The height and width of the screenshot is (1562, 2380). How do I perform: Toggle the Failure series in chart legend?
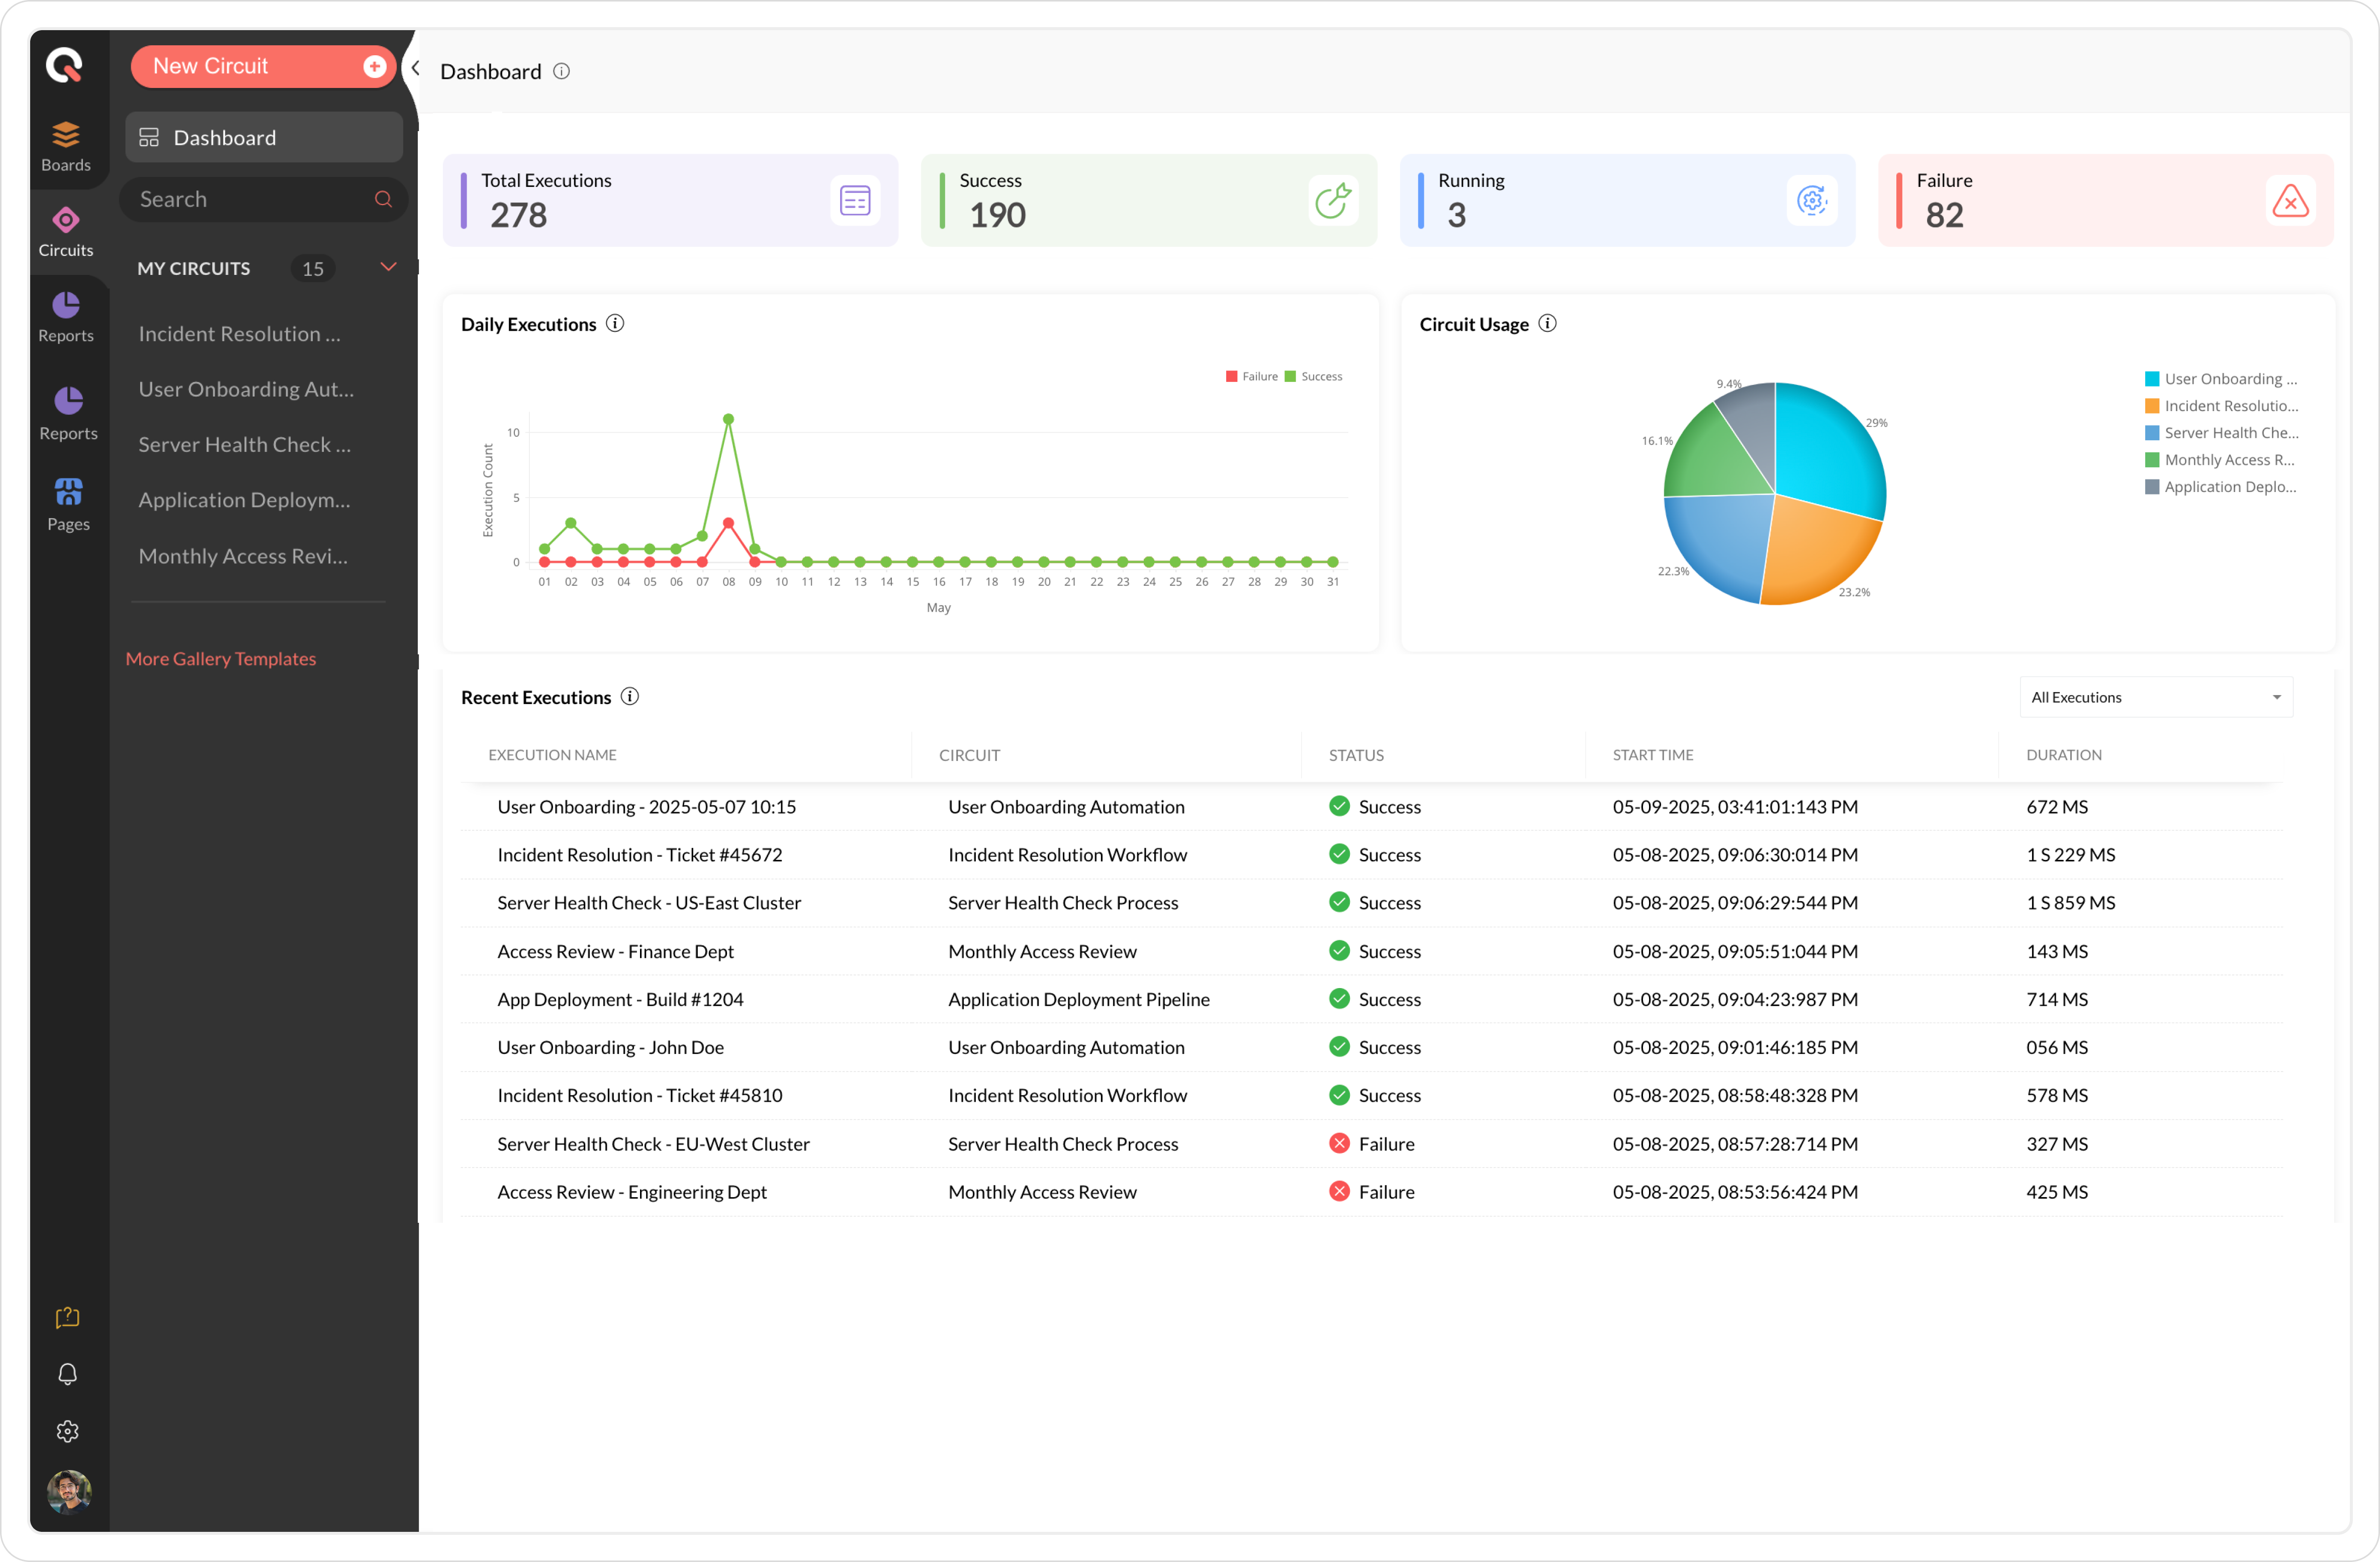pyautogui.click(x=1251, y=377)
